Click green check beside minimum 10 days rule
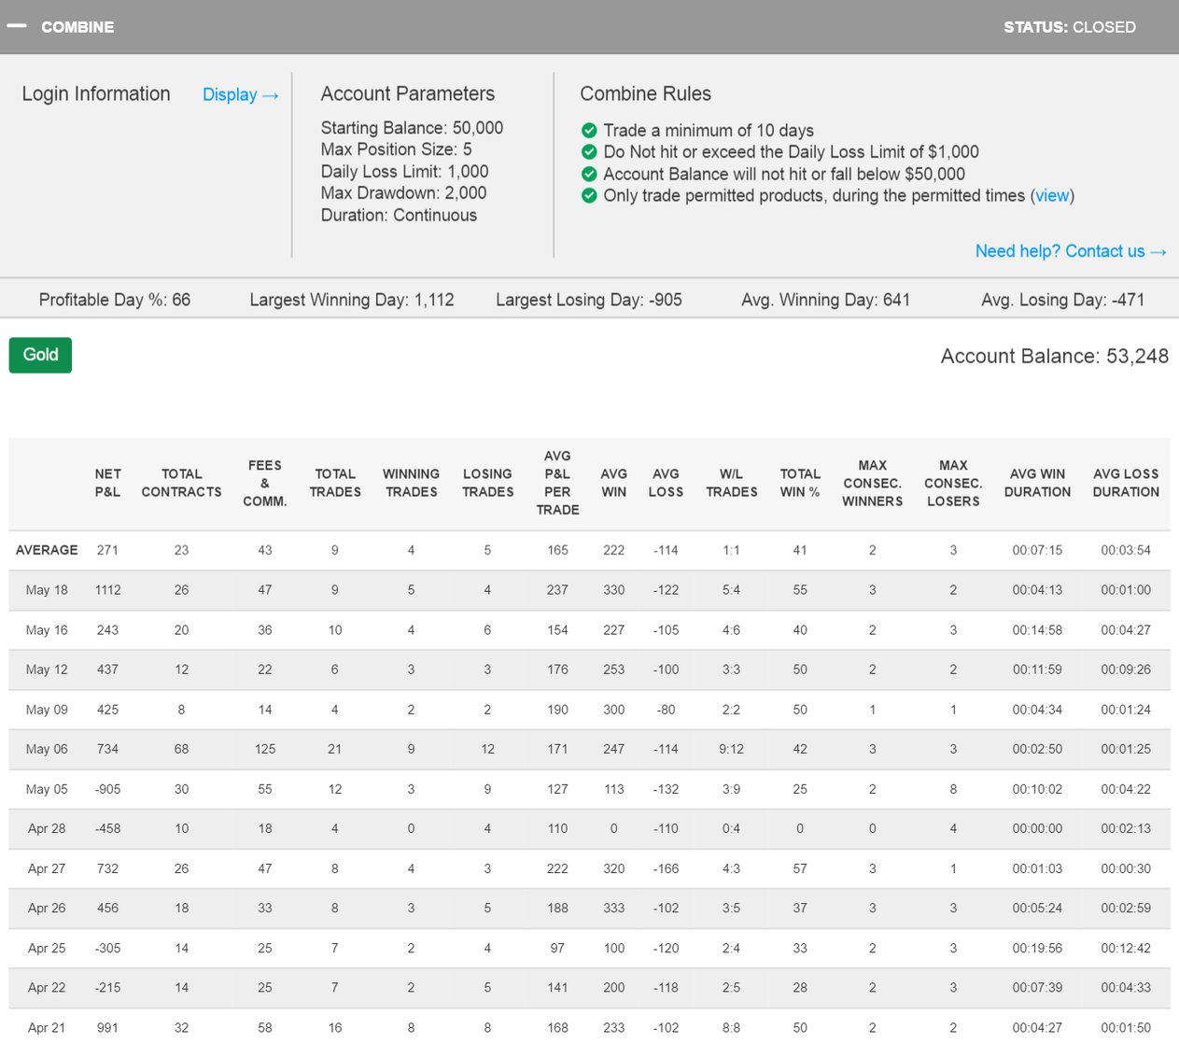Viewport: 1179px width, 1057px height. tap(589, 130)
